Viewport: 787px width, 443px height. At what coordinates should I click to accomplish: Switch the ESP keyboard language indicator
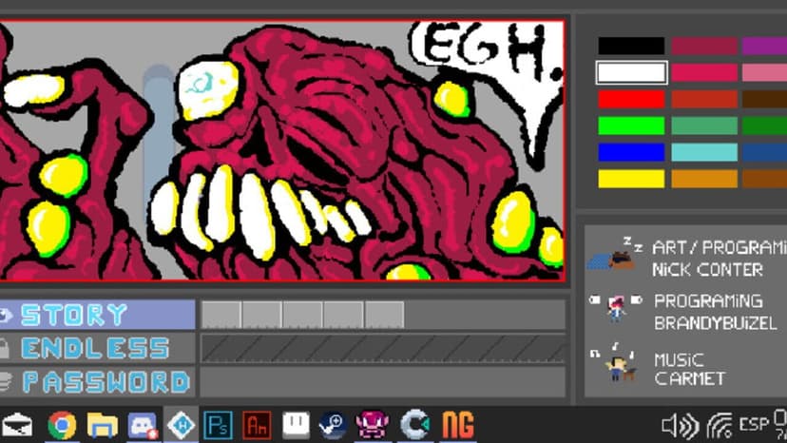pos(754,424)
